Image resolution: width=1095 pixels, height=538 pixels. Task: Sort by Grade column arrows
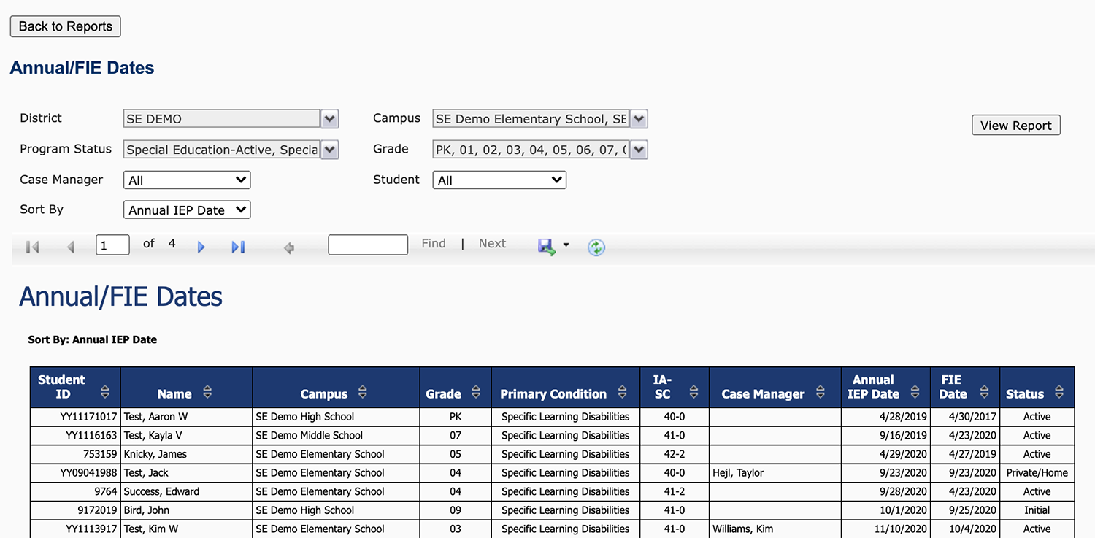point(476,392)
